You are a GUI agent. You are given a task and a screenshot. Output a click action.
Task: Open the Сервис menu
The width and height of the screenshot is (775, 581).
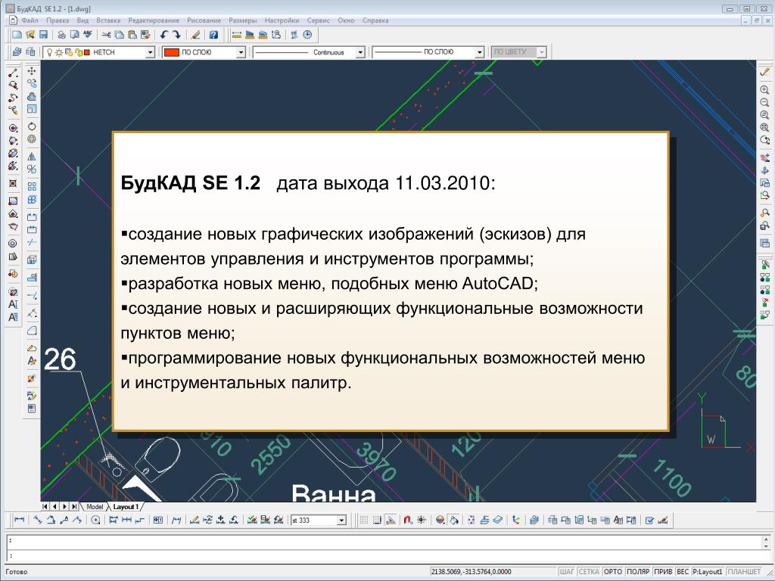click(319, 20)
